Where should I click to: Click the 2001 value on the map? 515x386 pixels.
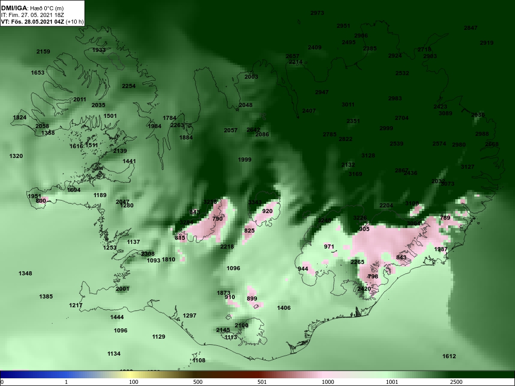pyautogui.click(x=123, y=289)
